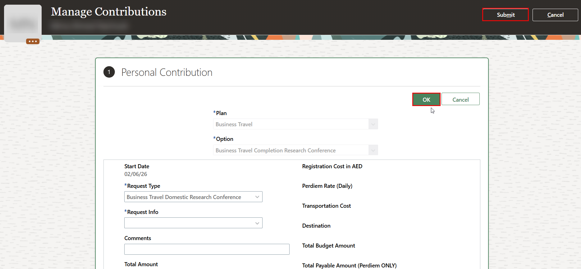Click Cancel next to OK button

(460, 100)
